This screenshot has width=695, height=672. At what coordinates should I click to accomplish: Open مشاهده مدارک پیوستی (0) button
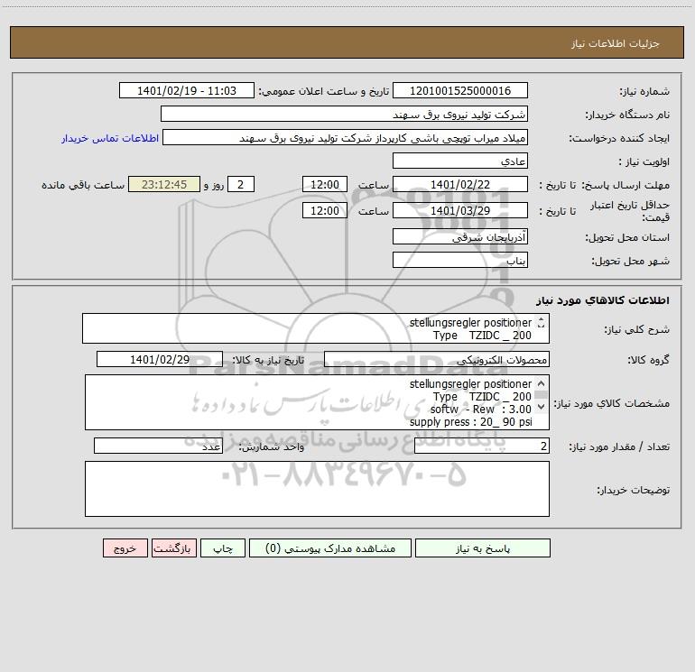330,548
